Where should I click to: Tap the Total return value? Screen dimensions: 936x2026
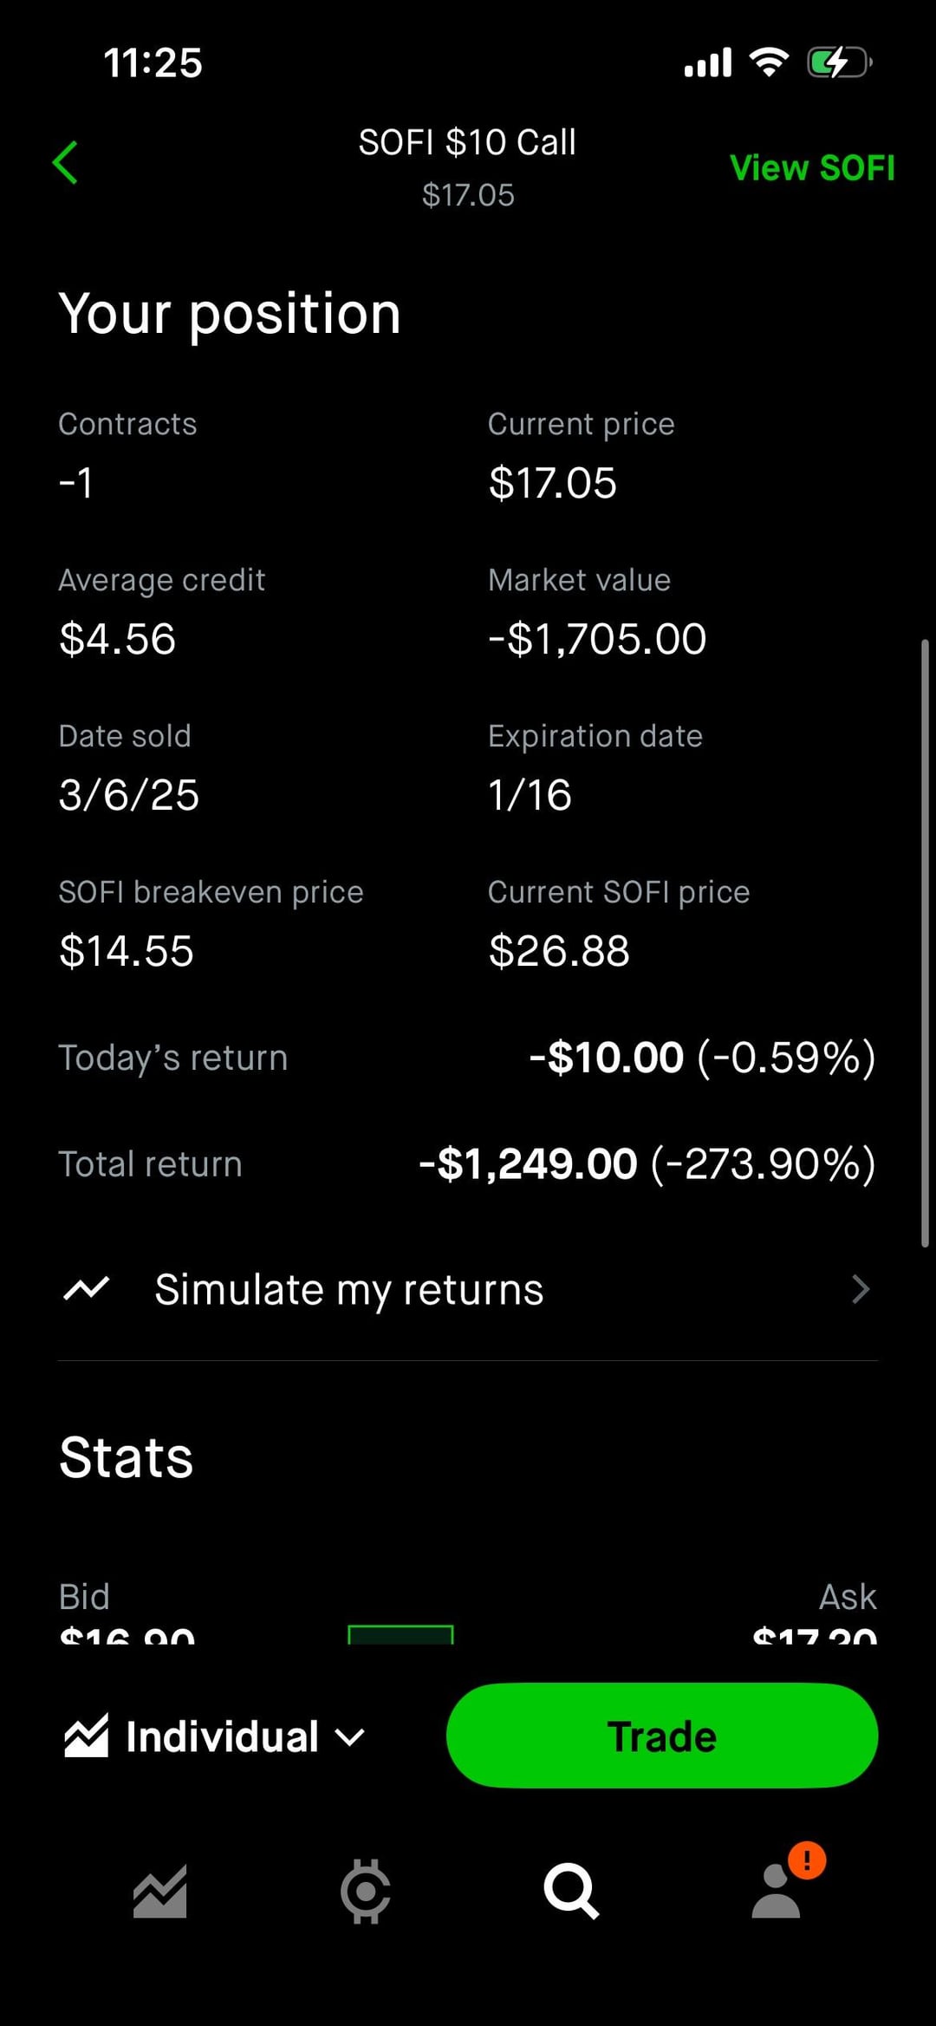pyautogui.click(x=647, y=1163)
